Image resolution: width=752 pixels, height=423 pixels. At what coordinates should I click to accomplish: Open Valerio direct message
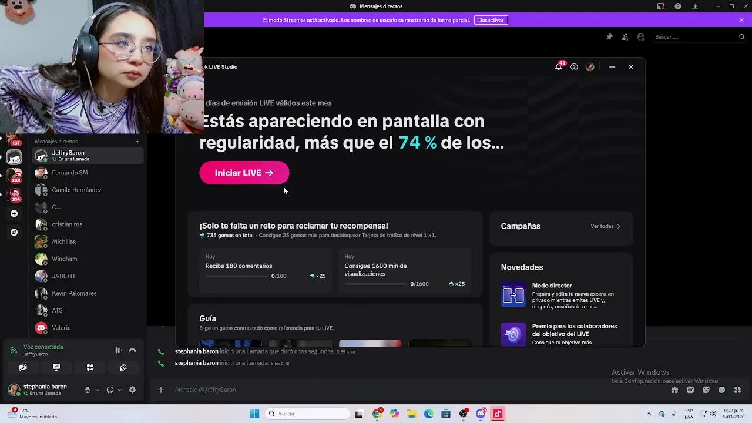(x=88, y=328)
